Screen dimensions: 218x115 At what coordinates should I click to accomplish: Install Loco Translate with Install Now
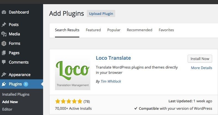(x=200, y=59)
